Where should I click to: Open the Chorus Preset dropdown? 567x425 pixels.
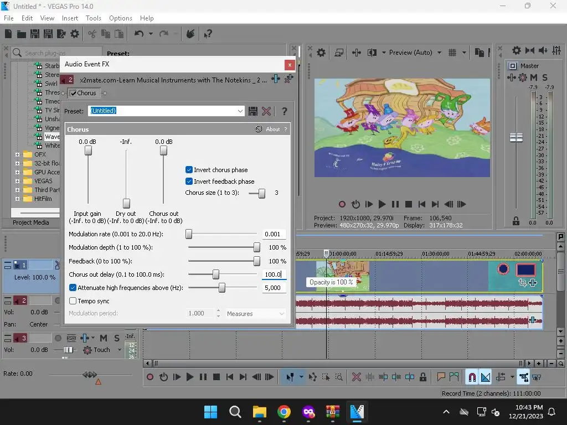[x=240, y=111]
